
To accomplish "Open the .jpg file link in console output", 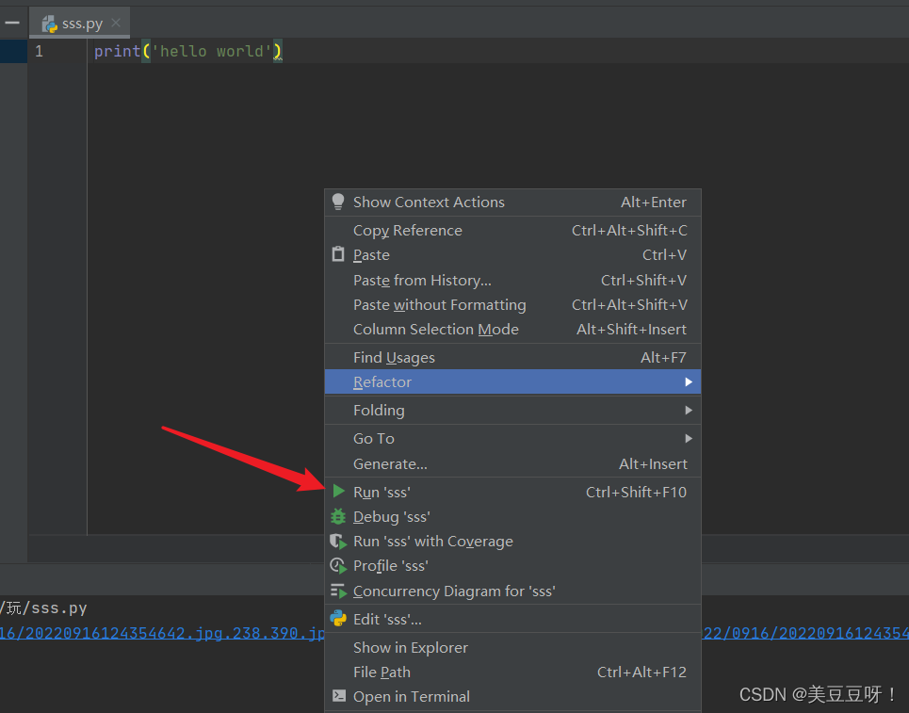I will [x=162, y=633].
